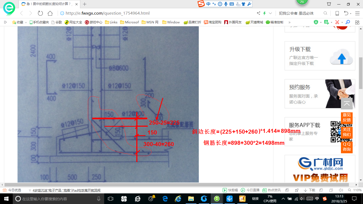
Task: Open the 手机收藏夹 bookmark
Action: 39,22
